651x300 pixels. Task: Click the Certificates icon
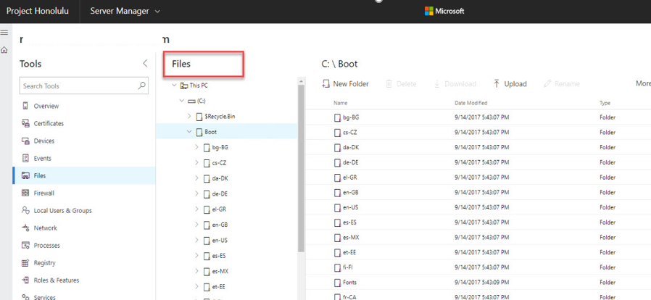pos(25,123)
